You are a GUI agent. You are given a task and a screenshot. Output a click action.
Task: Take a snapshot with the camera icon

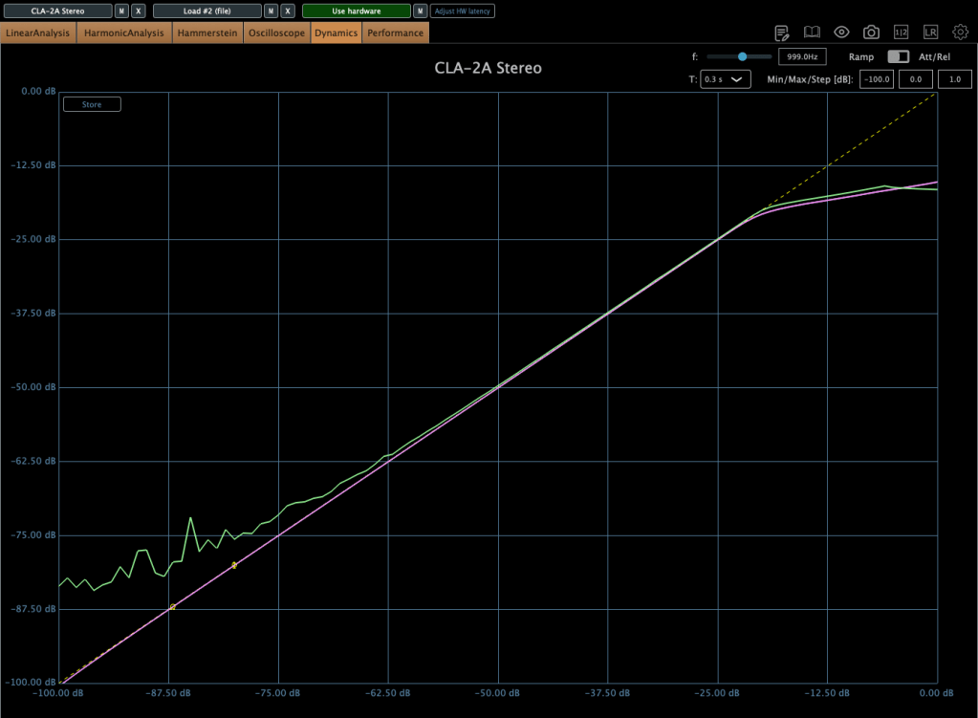pyautogui.click(x=871, y=33)
